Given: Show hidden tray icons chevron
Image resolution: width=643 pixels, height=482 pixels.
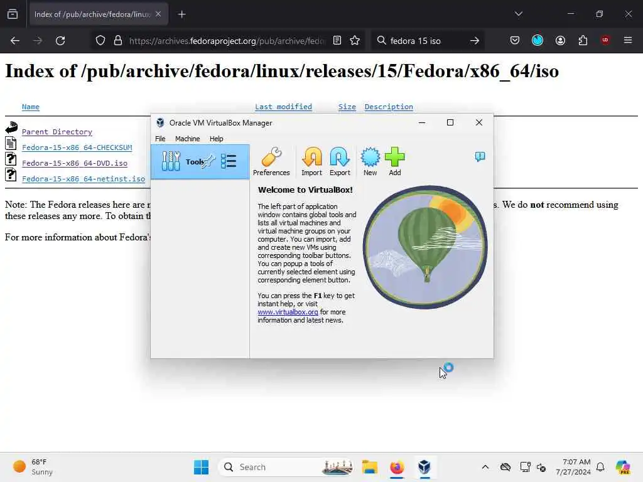Looking at the screenshot, I should pos(485,467).
